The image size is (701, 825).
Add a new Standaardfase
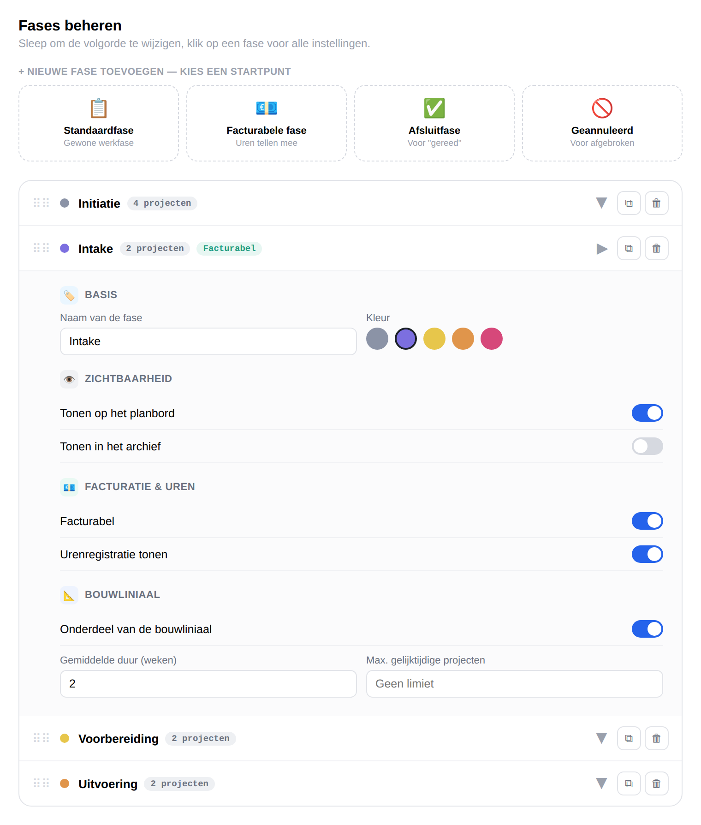pos(99,123)
